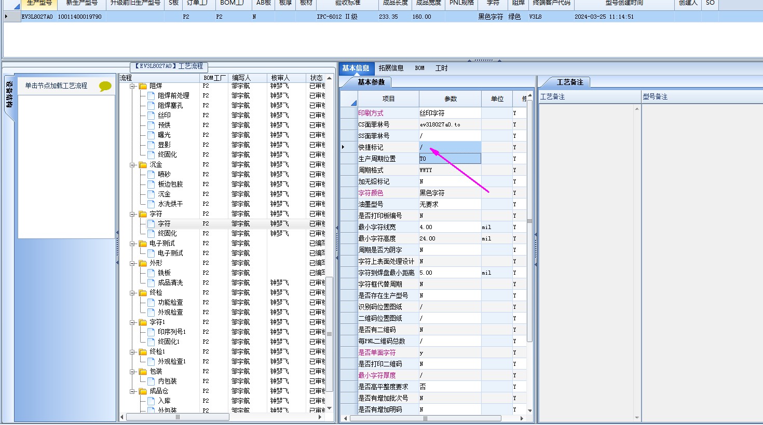Click the 单位 column header
Screen dimensions: 763x425
click(x=497, y=98)
